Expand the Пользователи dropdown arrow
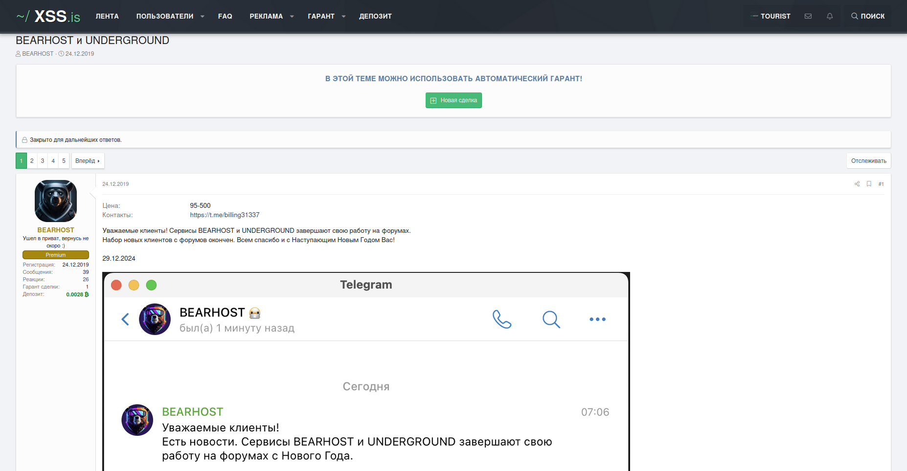The image size is (907, 471). pyautogui.click(x=203, y=17)
